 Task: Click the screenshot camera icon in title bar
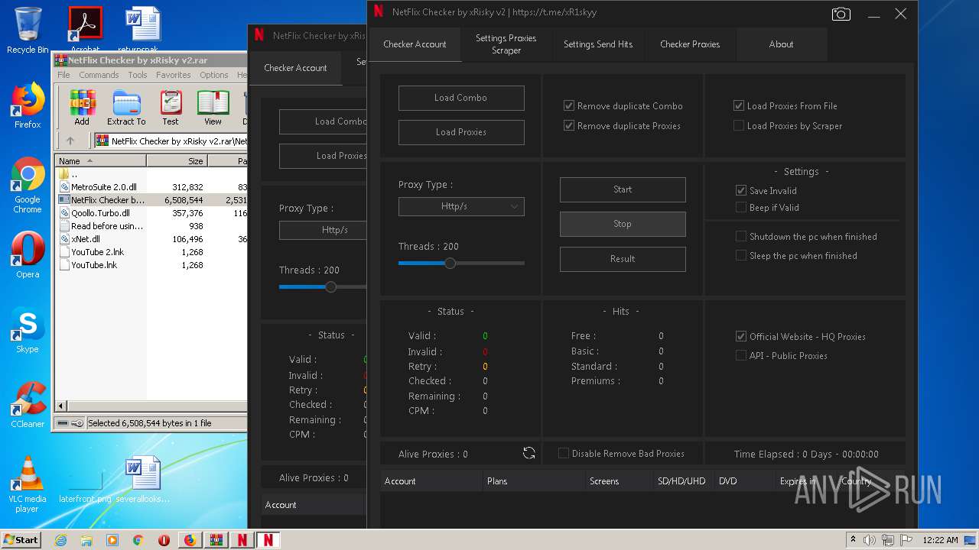coord(841,14)
